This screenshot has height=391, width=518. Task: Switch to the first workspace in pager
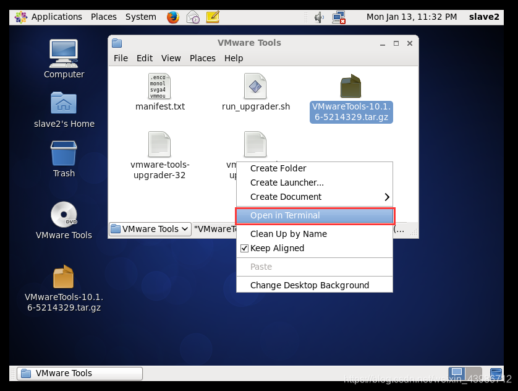tap(457, 373)
